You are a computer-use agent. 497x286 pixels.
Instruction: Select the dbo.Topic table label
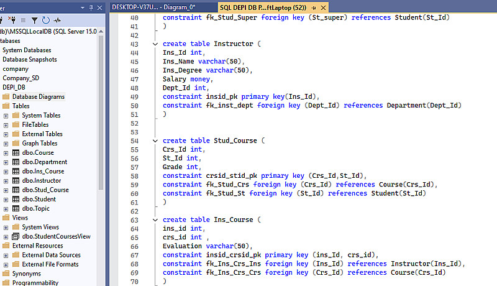pyautogui.click(x=36, y=208)
